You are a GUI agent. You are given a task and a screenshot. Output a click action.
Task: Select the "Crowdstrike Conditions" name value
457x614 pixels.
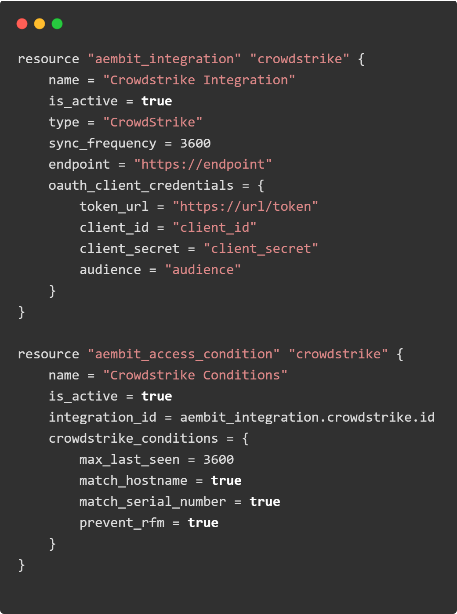click(195, 375)
